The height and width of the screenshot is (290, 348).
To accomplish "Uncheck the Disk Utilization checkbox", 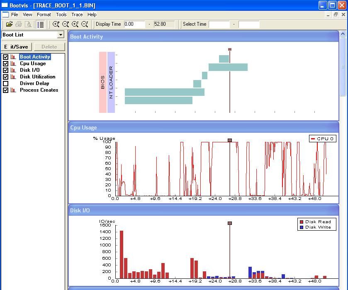I will click(5, 77).
